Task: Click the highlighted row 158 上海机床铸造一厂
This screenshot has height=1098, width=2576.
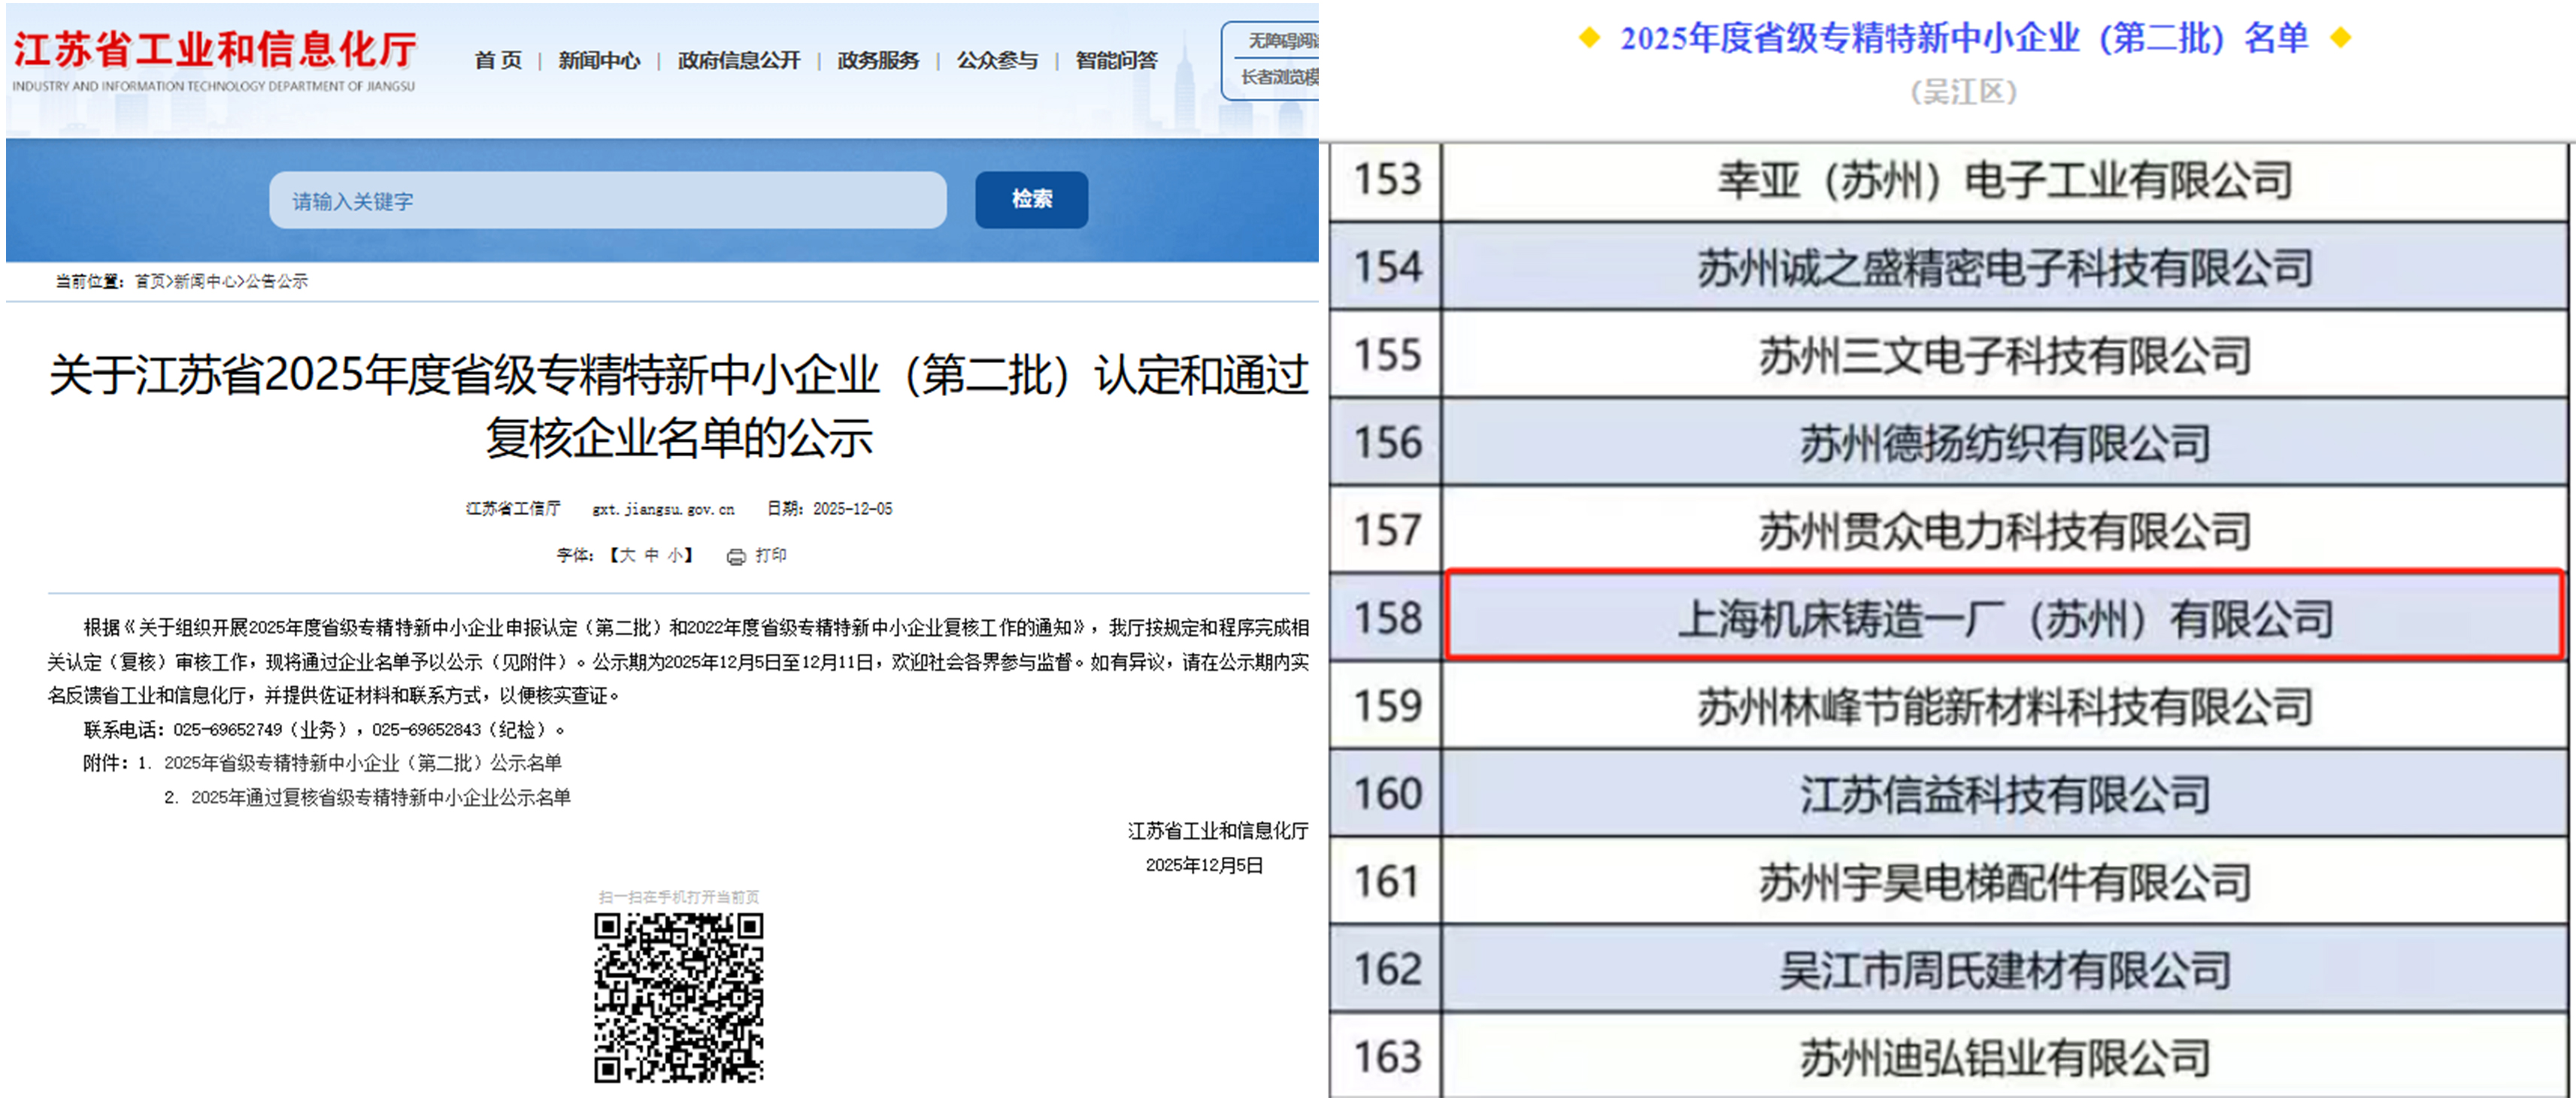Action: click(x=2004, y=618)
